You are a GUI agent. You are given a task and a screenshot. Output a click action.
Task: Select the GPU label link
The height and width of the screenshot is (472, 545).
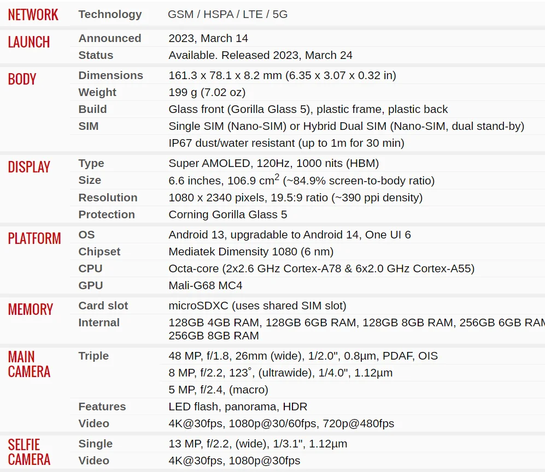90,285
